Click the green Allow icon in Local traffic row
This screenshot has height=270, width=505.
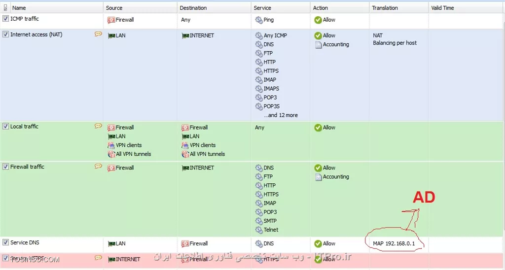[318, 128]
